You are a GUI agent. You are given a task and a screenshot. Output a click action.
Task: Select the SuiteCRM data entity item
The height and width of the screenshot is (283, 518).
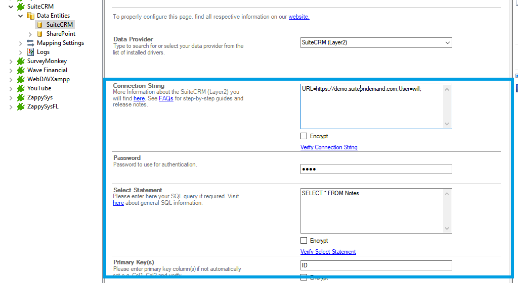coord(59,25)
